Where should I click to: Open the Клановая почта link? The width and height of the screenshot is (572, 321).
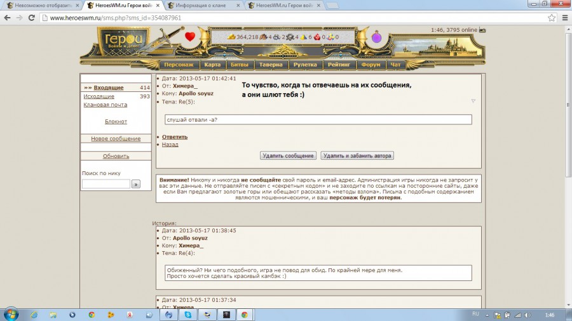click(105, 105)
